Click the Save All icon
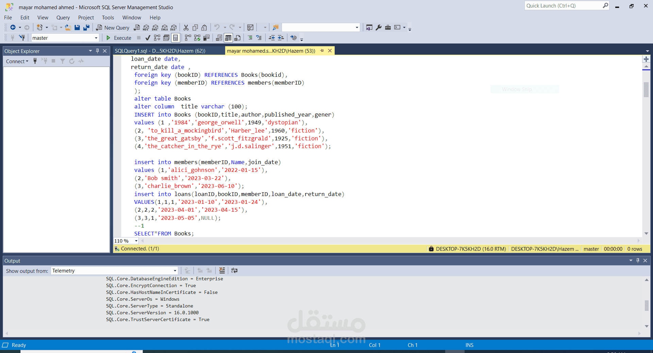This screenshot has width=653, height=353. click(x=86, y=28)
